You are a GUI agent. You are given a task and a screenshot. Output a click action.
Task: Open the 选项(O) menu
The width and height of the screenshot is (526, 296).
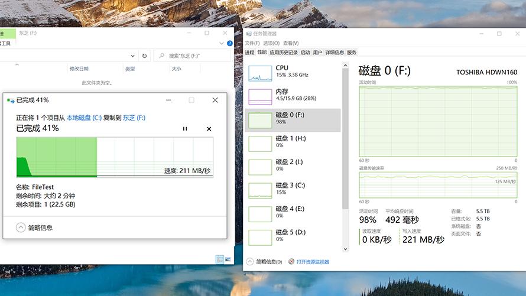[271, 43]
